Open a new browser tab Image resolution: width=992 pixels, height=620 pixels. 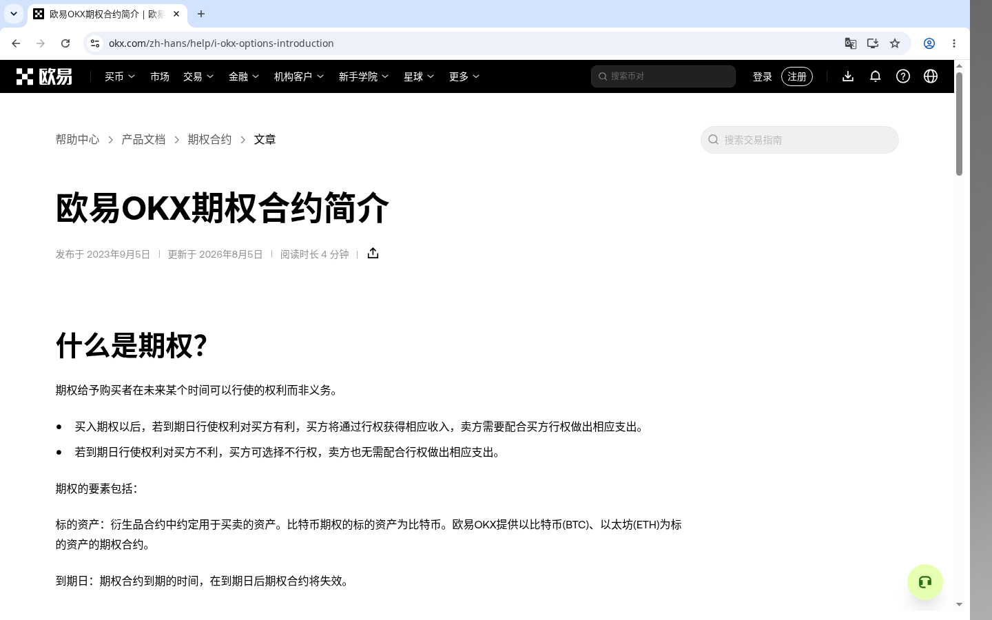point(201,14)
